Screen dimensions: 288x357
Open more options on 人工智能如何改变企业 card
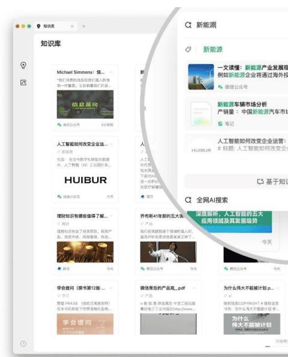coord(111,144)
